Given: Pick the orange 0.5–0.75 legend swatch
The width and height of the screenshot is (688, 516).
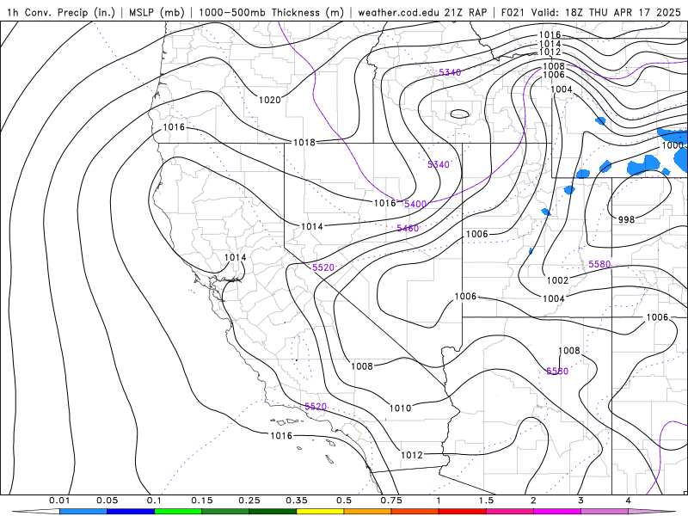Looking at the screenshot, I should (368, 512).
